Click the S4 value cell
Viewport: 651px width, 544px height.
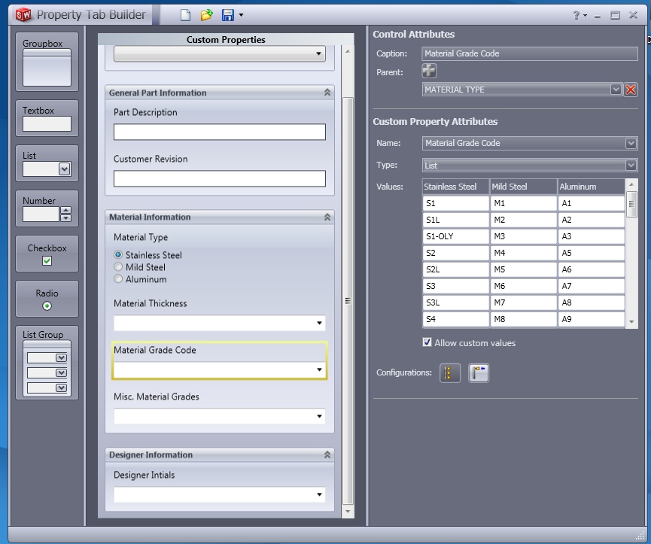[x=456, y=319]
